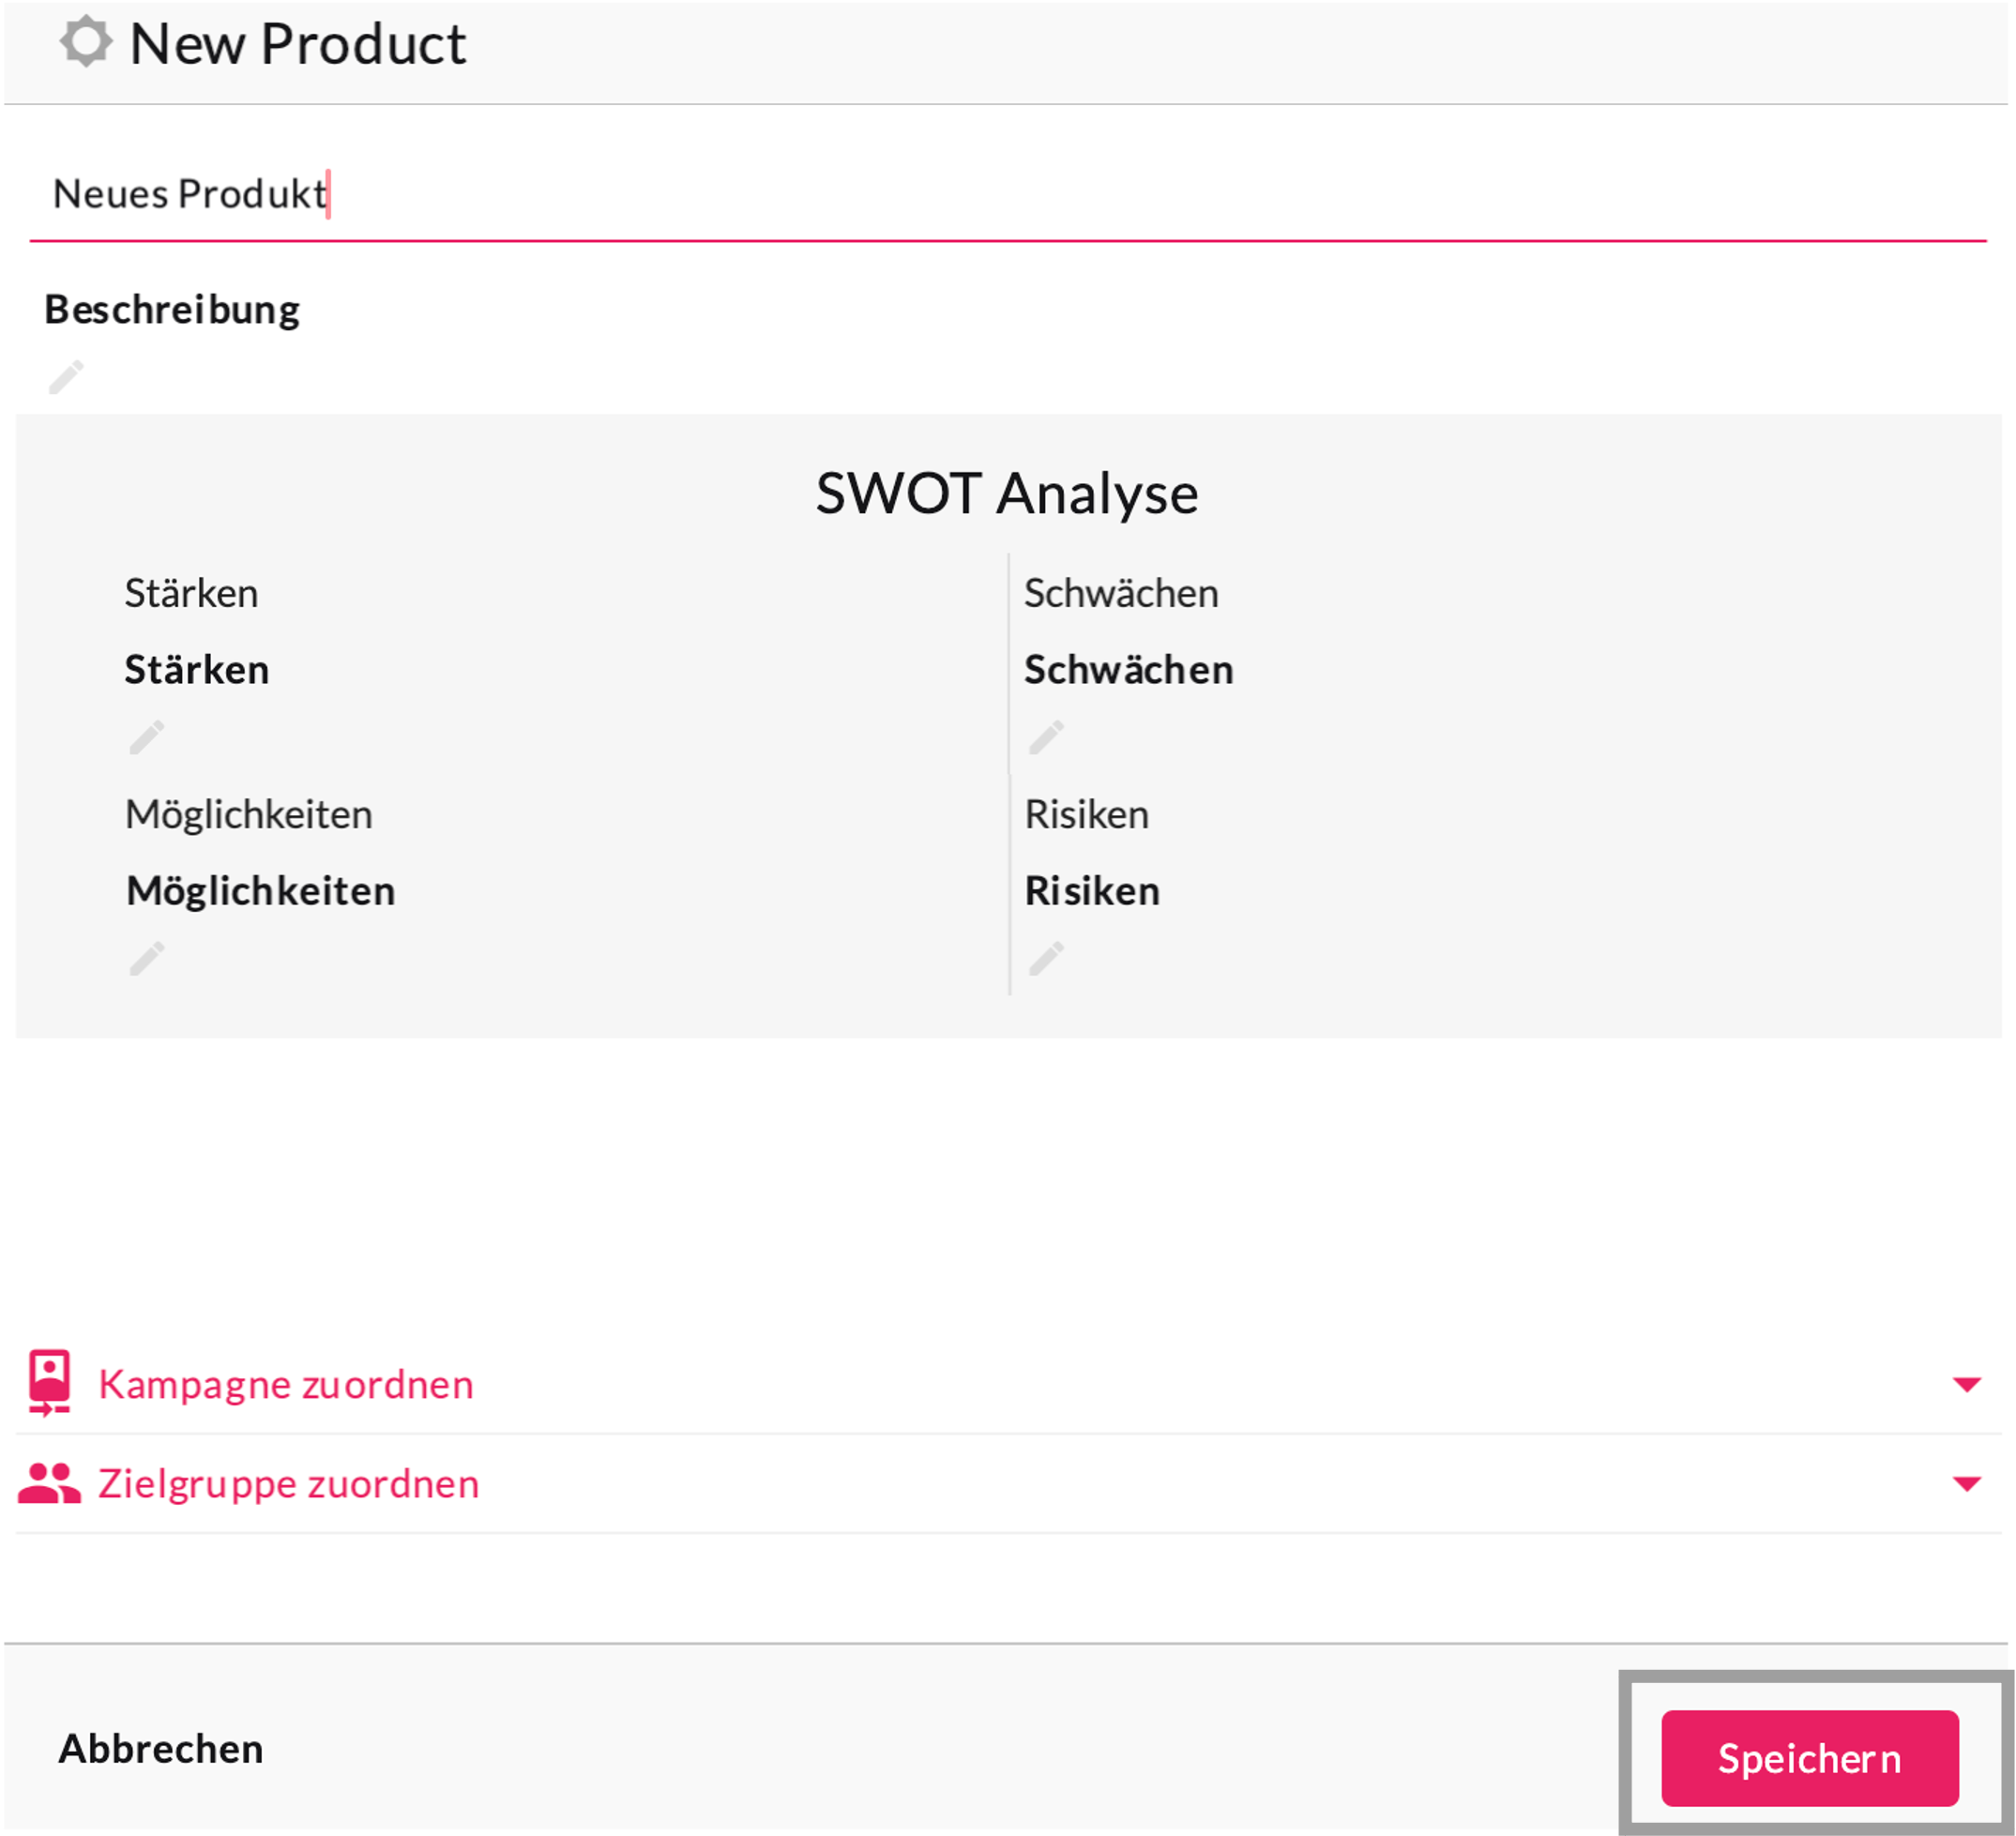Click the bold Stärken heading
2016x1836 pixels.
click(197, 669)
